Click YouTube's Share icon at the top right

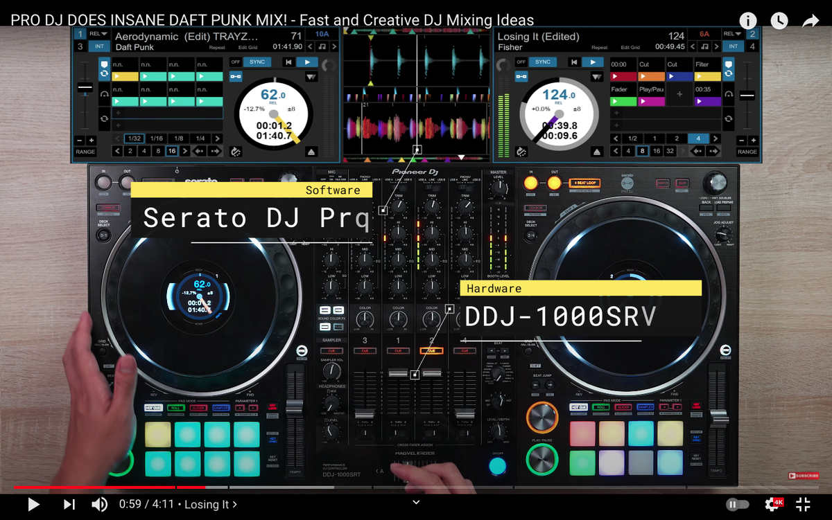point(810,21)
